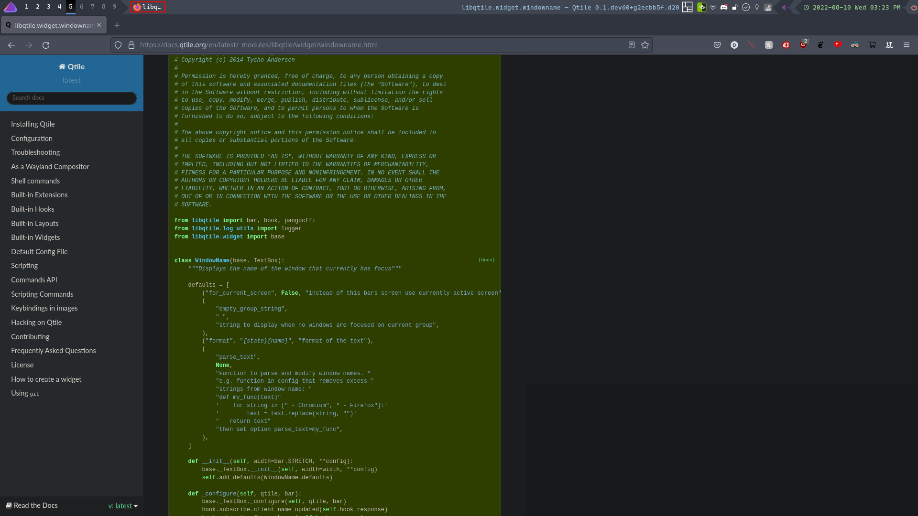Image resolution: width=918 pixels, height=516 pixels.
Task: Click the padlock tray icon
Action: (x=735, y=7)
